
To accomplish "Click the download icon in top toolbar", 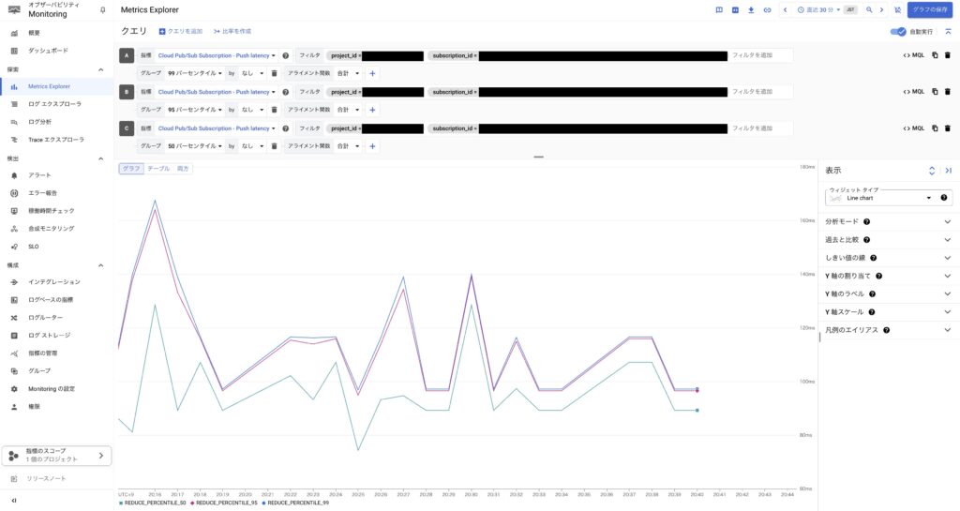I will click(x=751, y=9).
